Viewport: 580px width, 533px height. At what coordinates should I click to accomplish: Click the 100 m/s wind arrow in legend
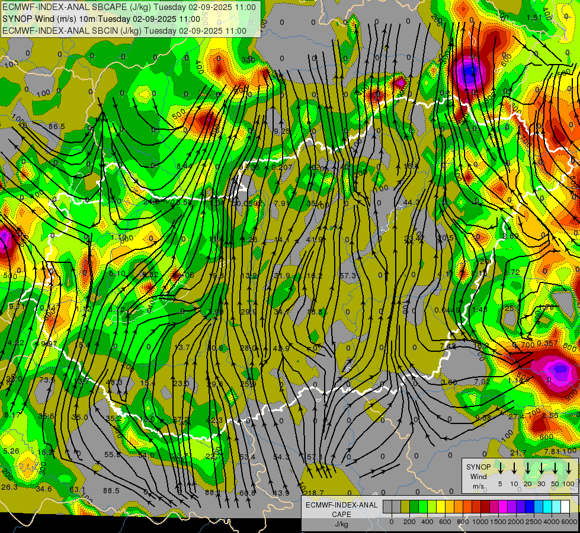(x=569, y=468)
